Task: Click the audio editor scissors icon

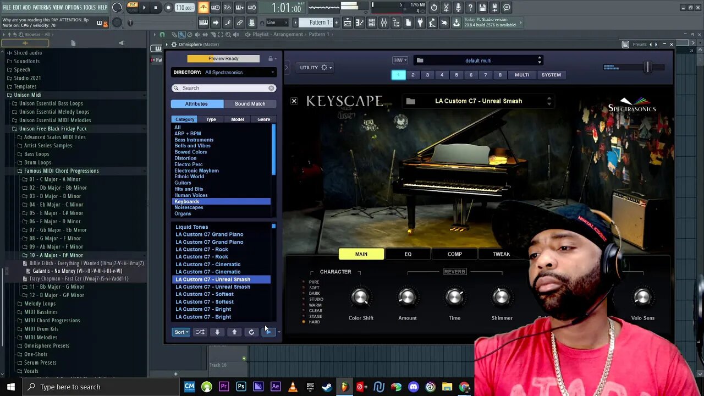Action: coord(446,8)
